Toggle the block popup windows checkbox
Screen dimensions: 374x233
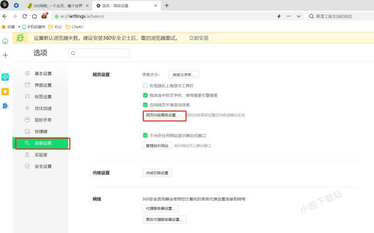pyautogui.click(x=145, y=135)
